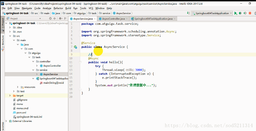Fold the hello() method at line 11
Screen dimensions: 256x131
(80, 62)
